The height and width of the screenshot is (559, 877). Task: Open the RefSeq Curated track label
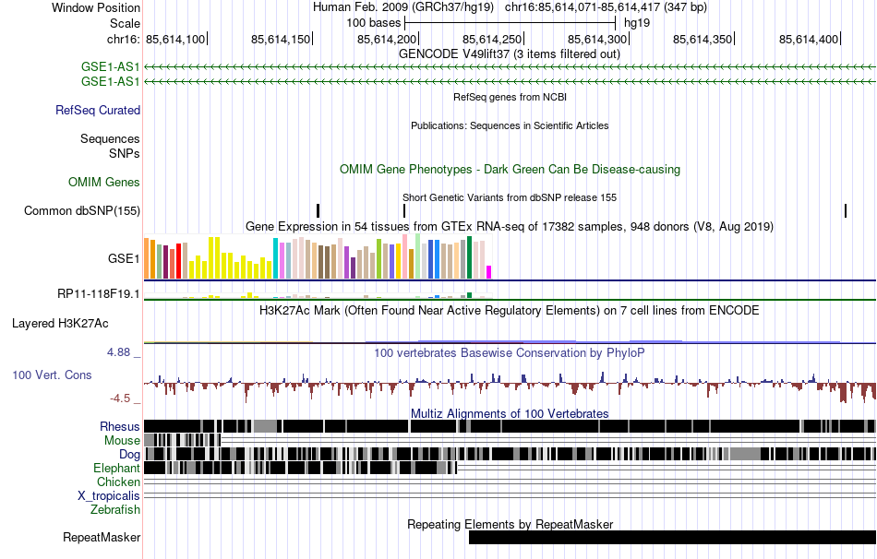click(98, 110)
